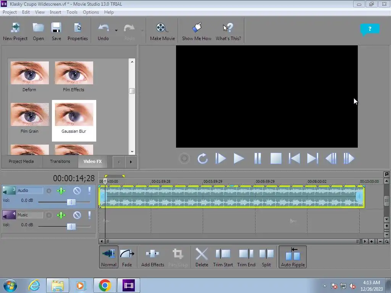The height and width of the screenshot is (293, 391).
Task: Mute the Music track
Action: (x=77, y=215)
